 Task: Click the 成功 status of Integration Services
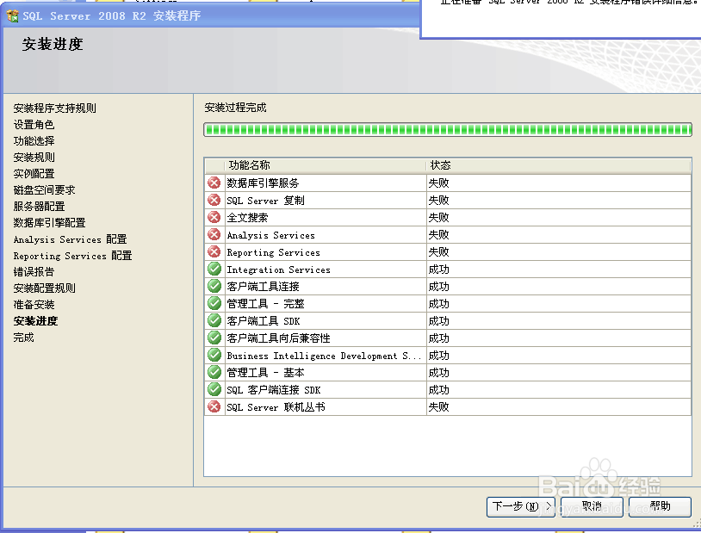(438, 270)
